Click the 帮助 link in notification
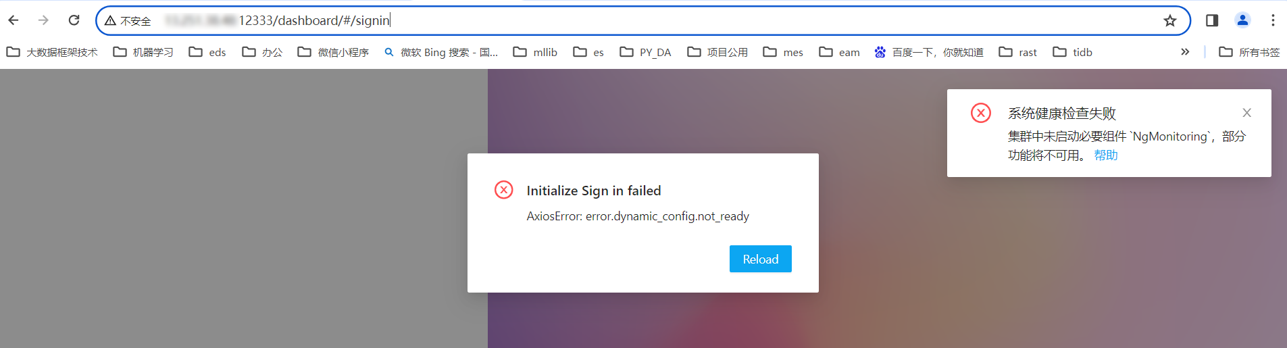This screenshot has height=348, width=1287. click(1106, 155)
